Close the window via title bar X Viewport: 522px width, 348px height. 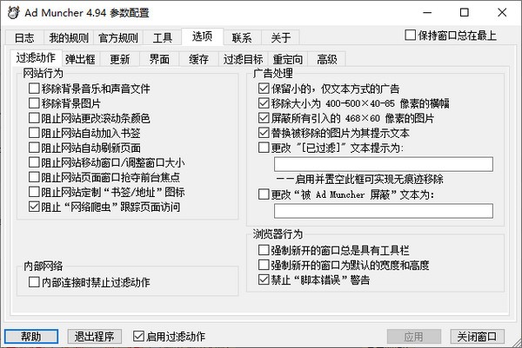pos(502,13)
